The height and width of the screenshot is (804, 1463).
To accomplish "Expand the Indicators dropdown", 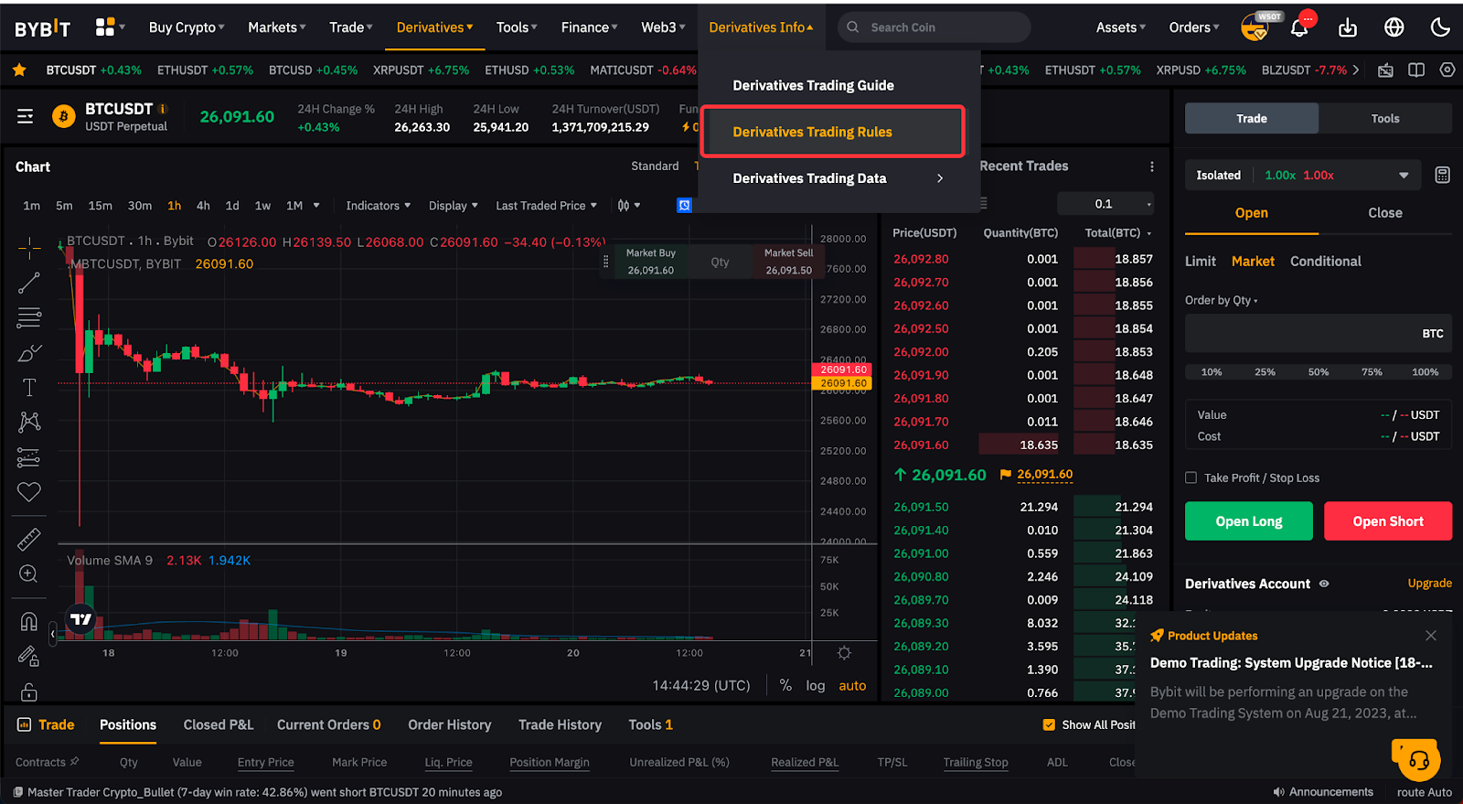I will pyautogui.click(x=378, y=206).
